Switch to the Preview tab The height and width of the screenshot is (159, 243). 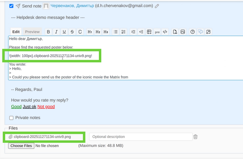(32, 32)
